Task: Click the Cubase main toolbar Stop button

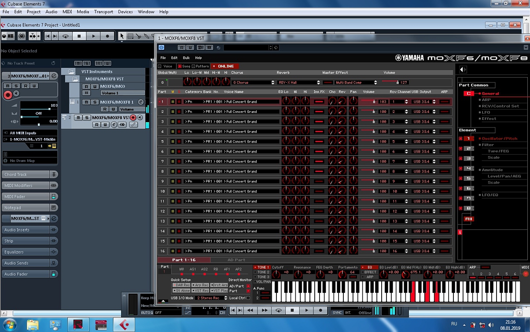Action: tap(79, 36)
